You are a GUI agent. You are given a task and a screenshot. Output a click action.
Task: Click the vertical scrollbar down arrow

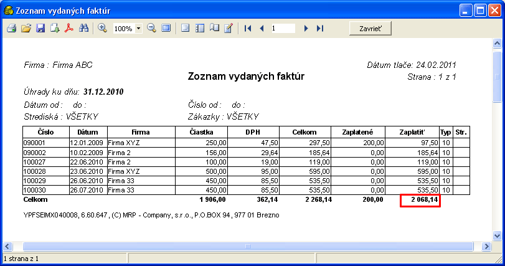pyautogui.click(x=497, y=235)
